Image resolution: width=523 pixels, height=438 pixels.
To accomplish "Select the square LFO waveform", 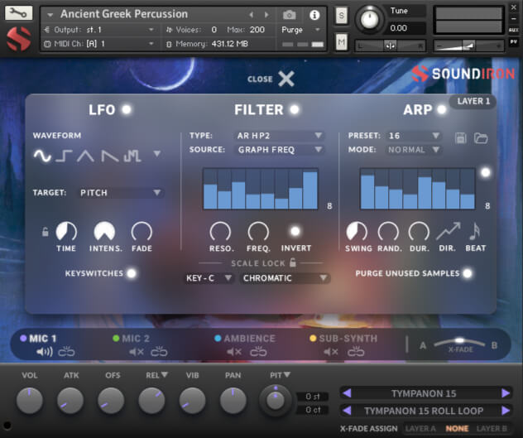I will 64,156.
